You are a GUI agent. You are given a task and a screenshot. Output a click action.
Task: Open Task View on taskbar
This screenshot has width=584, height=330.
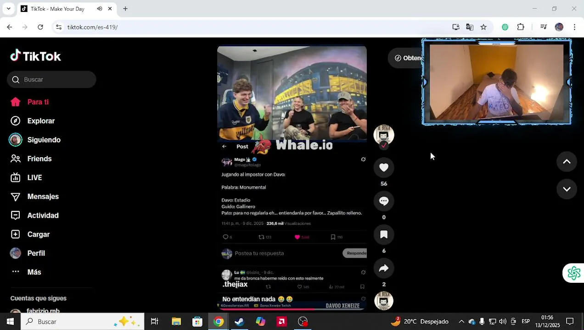coord(155,322)
